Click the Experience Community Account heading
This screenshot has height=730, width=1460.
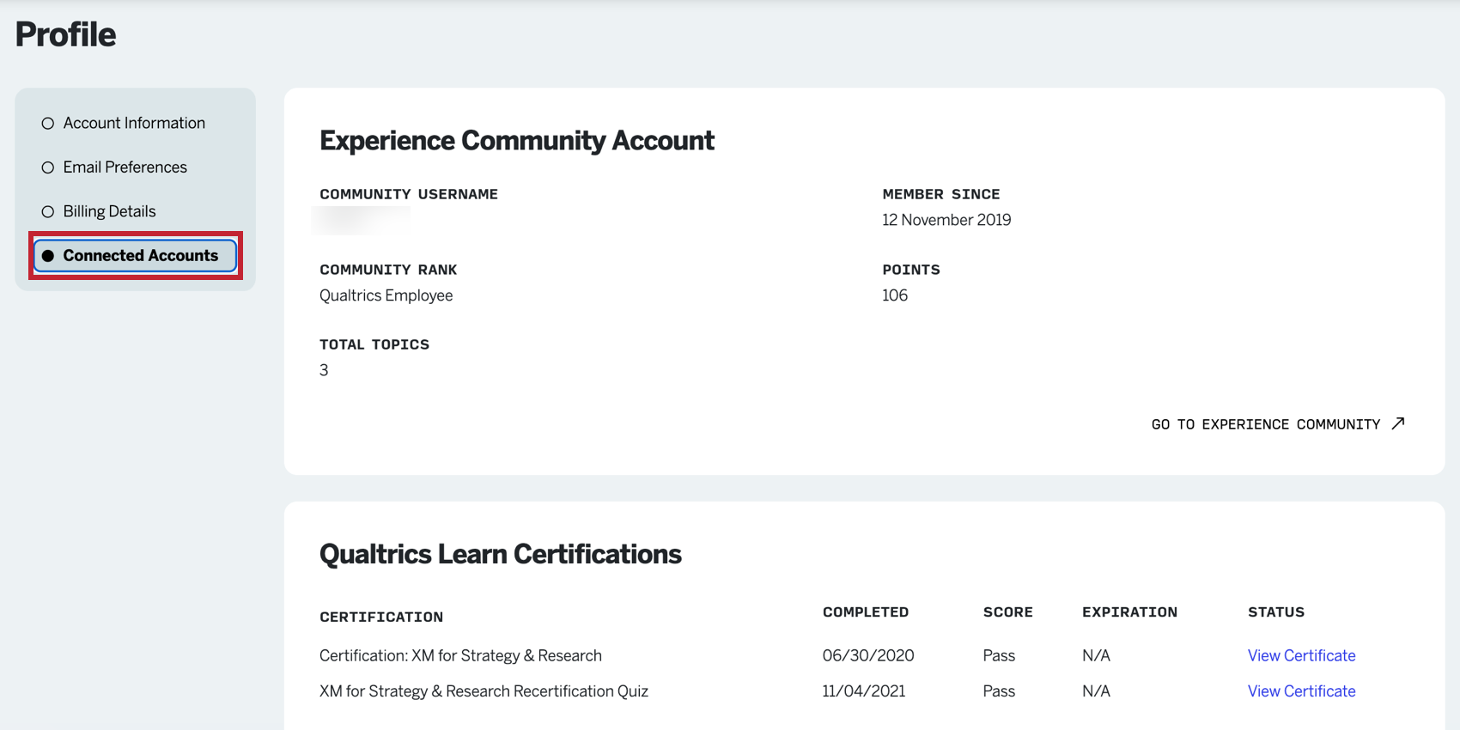(x=517, y=140)
